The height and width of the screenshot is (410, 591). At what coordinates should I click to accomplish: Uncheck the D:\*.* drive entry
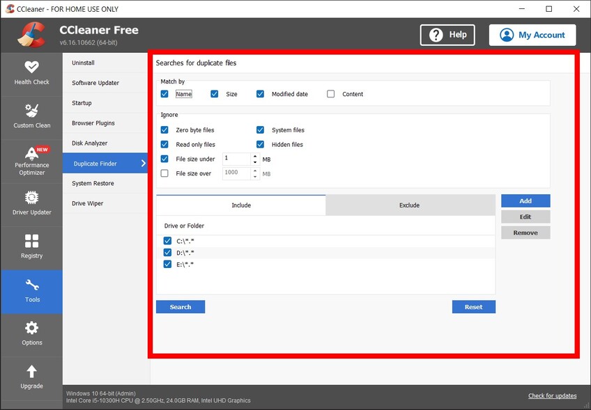(167, 252)
